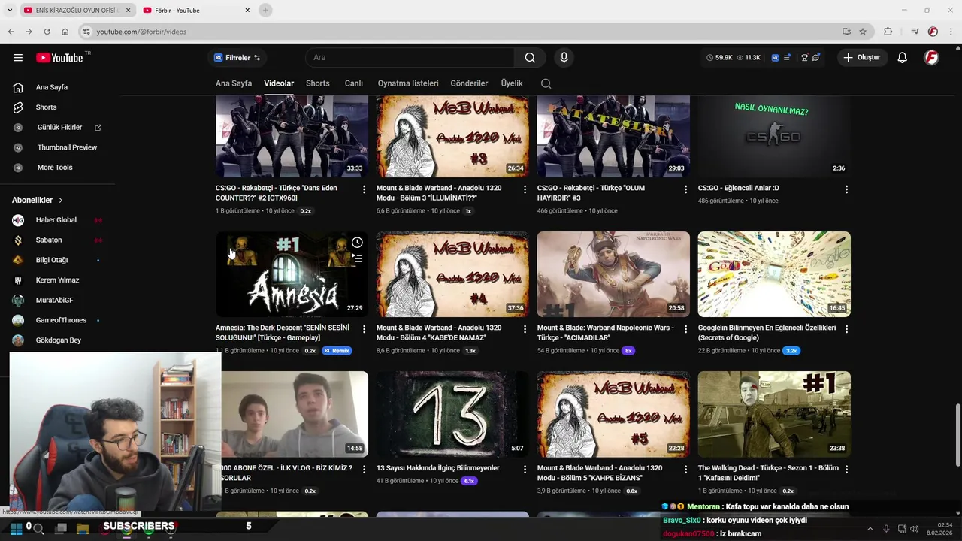Open the vidIQ IQ extension icon
Screen dimensions: 962x541
(775, 58)
